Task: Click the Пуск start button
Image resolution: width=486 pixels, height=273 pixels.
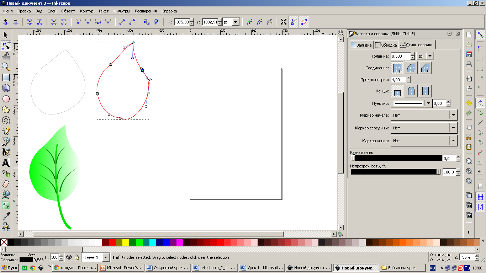Action: pos(10,268)
